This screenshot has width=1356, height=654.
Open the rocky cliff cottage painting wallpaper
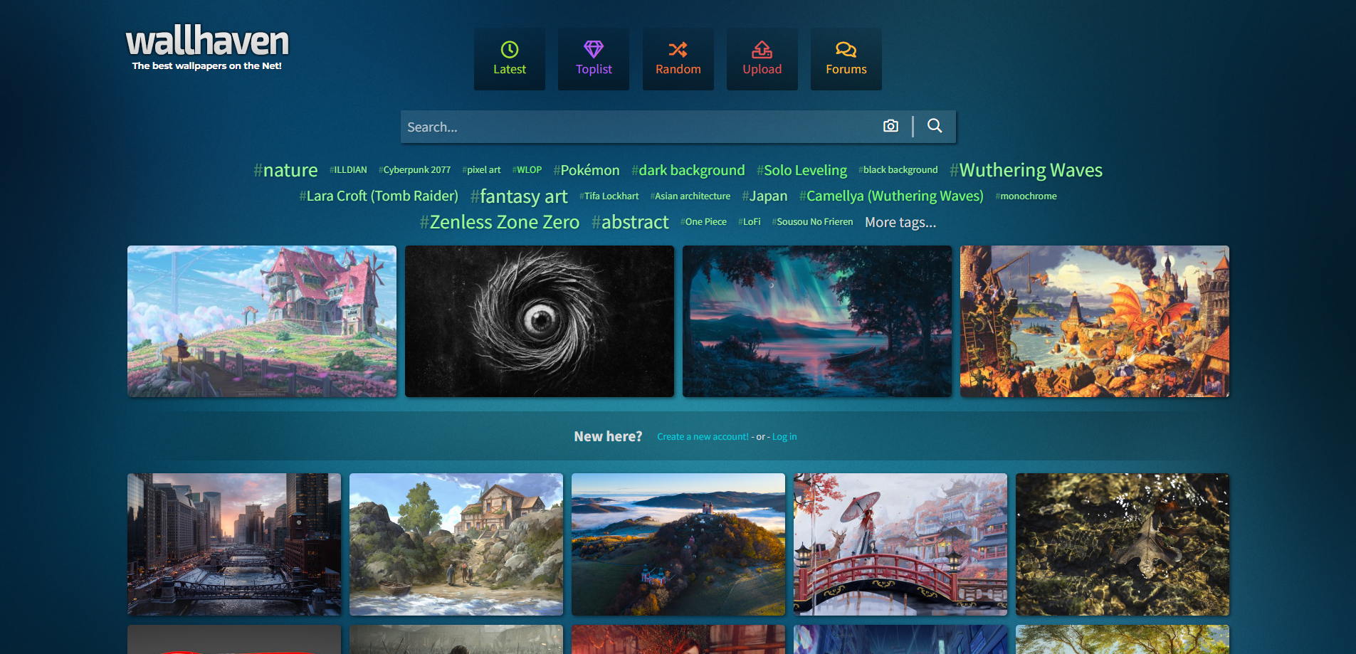456,544
